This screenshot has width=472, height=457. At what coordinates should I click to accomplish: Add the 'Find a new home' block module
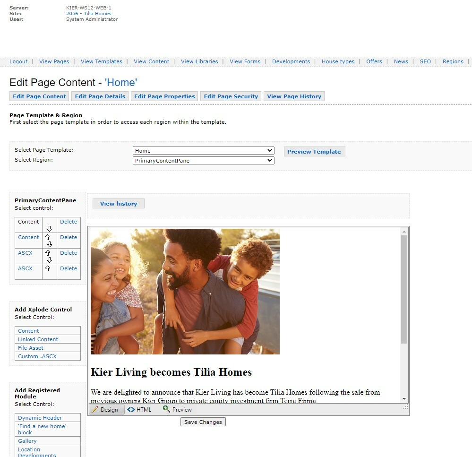[x=42, y=429]
